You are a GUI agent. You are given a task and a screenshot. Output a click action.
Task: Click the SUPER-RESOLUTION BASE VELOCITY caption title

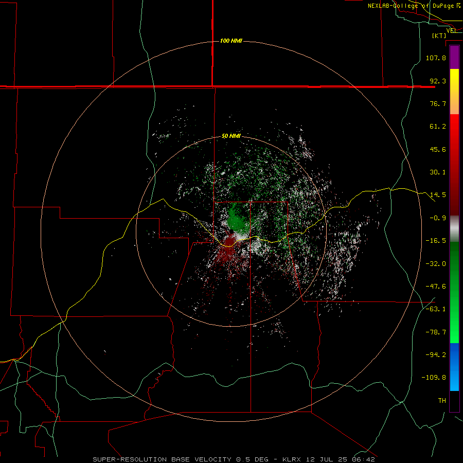tap(162, 459)
